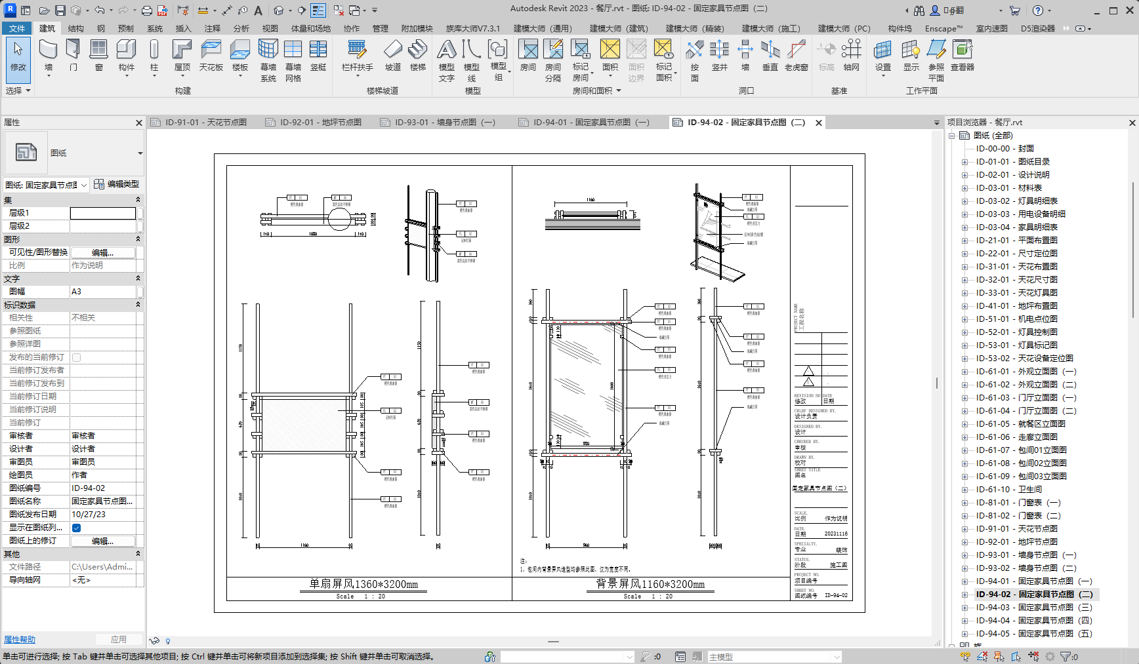Image resolution: width=1139 pixels, height=664 pixels.
Task: Click the 编辑类型 button
Action: (117, 184)
